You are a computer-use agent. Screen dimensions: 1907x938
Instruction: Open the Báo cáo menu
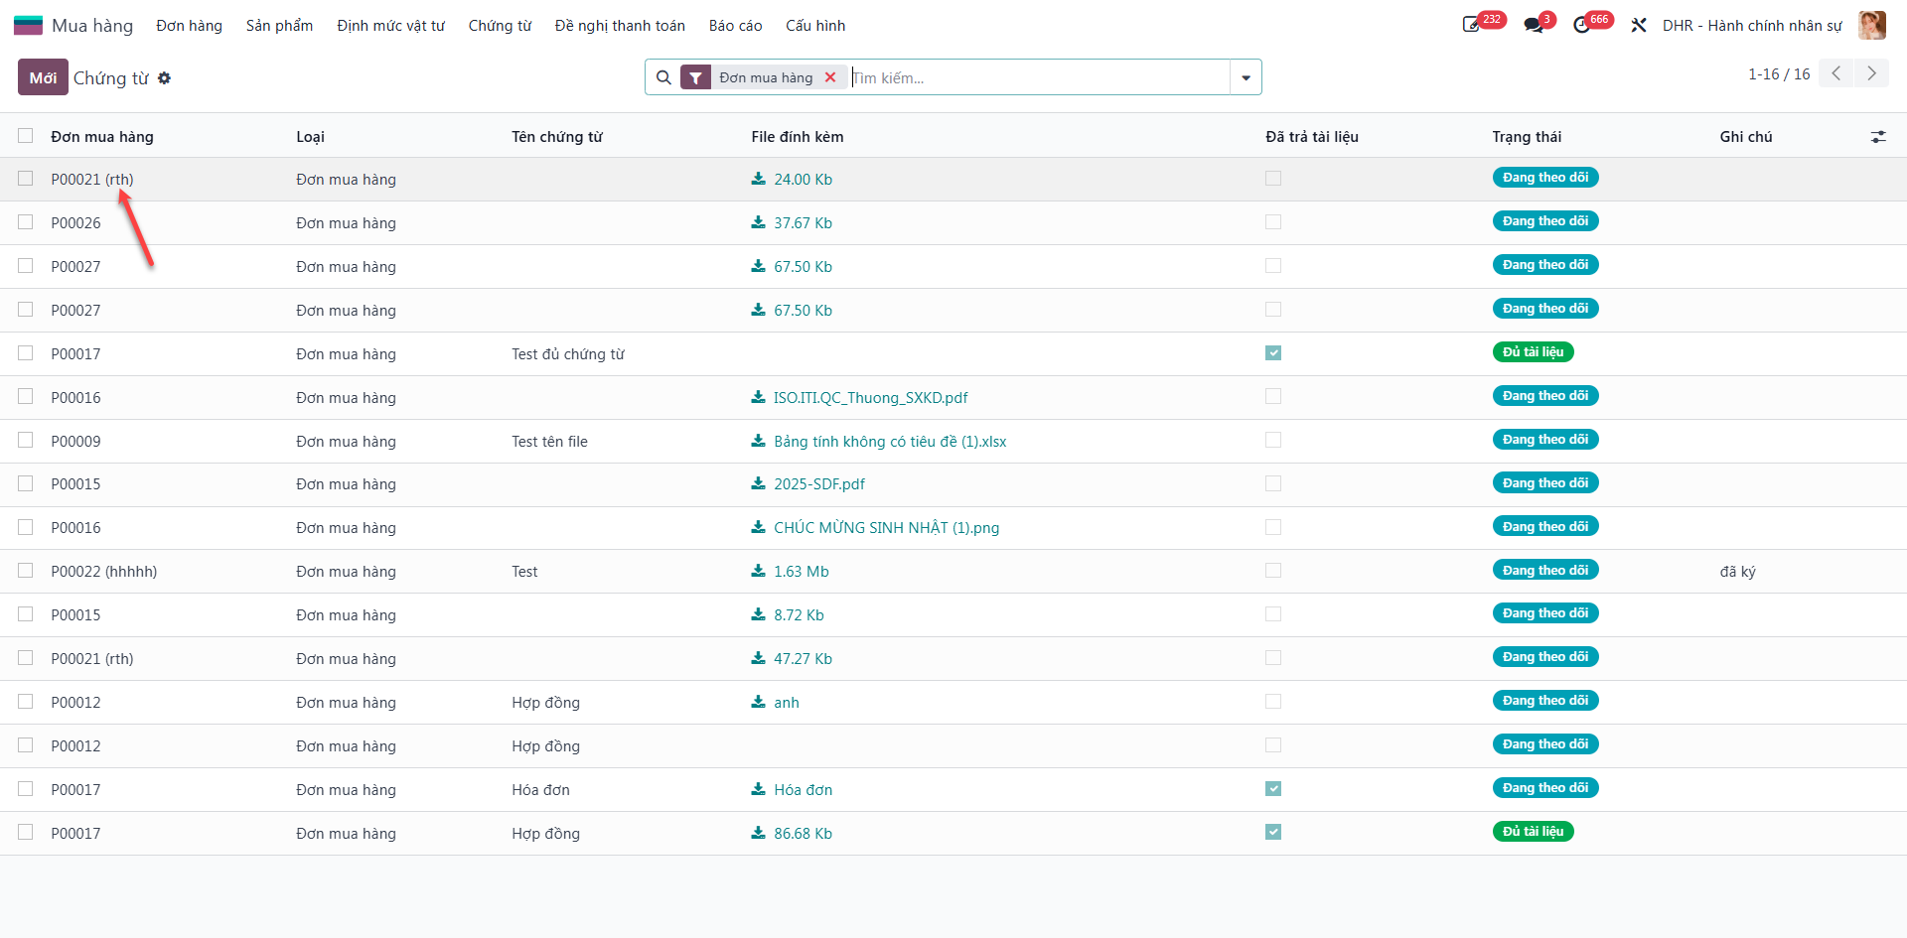coord(735,26)
